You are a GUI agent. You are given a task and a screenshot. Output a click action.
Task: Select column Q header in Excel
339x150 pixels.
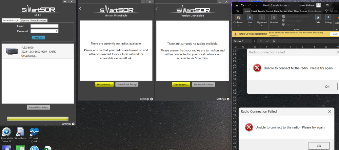[278, 47]
